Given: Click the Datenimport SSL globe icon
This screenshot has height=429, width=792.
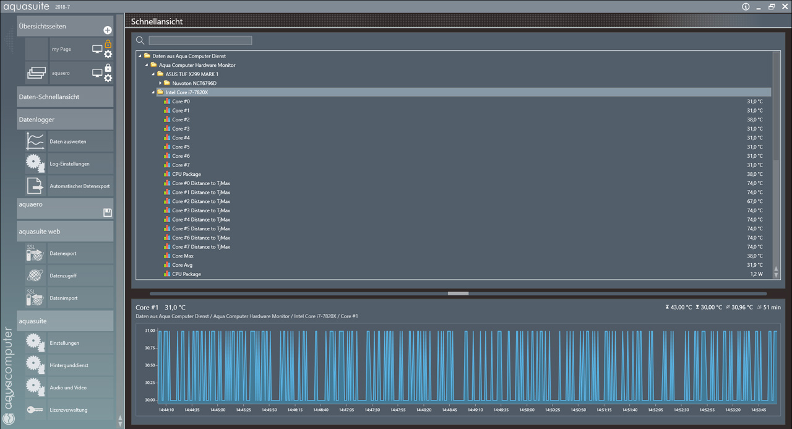Looking at the screenshot, I should coord(36,298).
